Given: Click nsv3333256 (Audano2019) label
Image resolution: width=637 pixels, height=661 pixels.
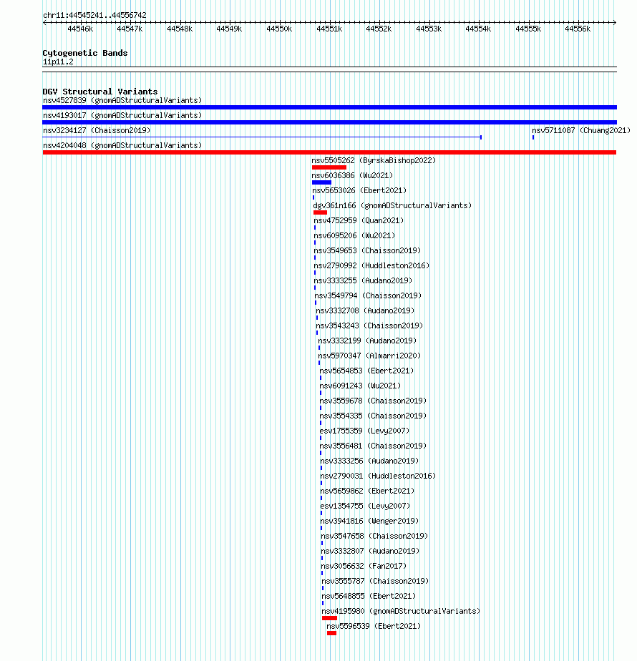Looking at the screenshot, I should click(369, 461).
